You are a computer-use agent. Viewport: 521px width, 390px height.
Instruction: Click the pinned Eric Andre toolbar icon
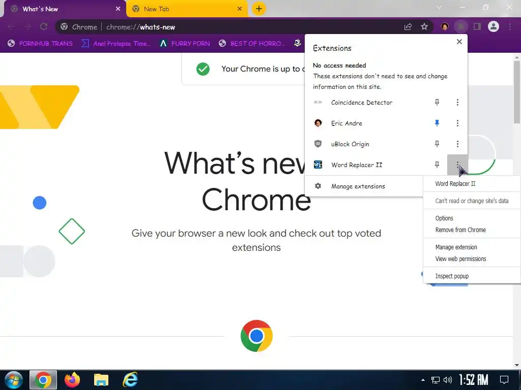tap(445, 26)
